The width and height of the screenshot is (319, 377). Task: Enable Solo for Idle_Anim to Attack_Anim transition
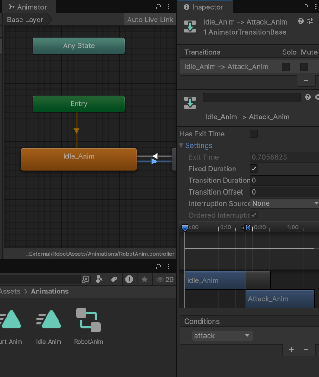286,67
